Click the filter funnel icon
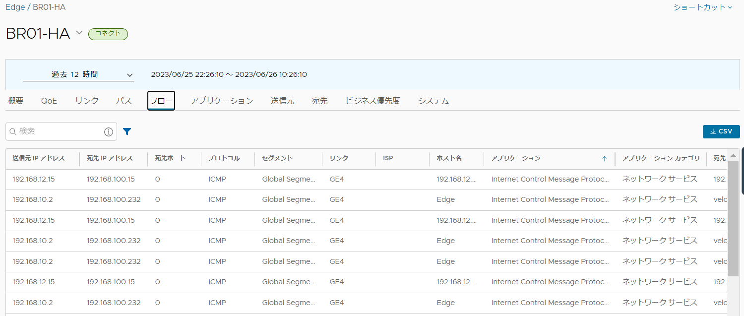Image resolution: width=744 pixels, height=316 pixels. (127, 131)
